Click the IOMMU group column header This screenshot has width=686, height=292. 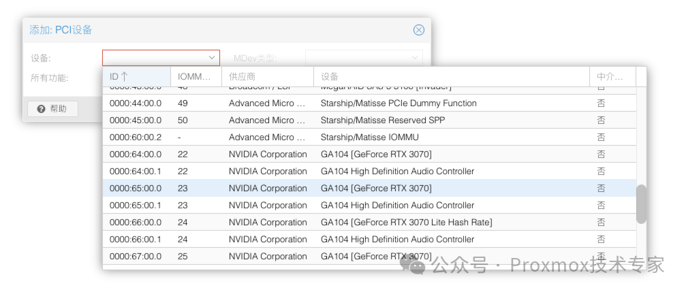click(196, 77)
